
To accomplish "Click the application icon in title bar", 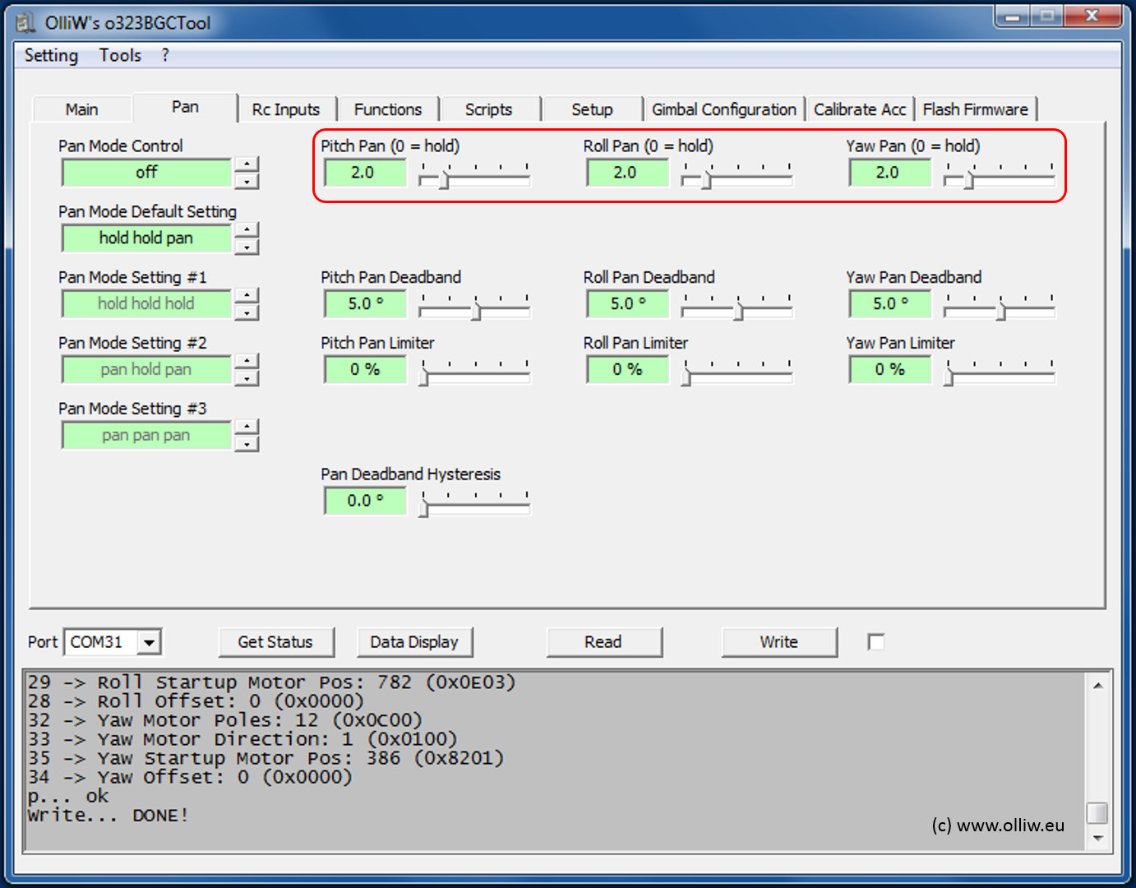I will 25,22.
